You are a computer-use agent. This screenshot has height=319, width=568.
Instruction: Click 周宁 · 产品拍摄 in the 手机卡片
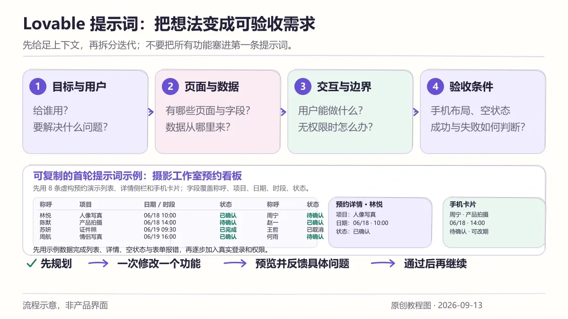tap(469, 215)
